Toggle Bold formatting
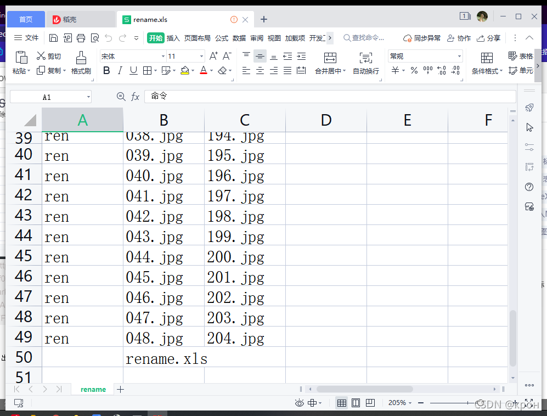Screen dimensions: 547x416 (107, 71)
